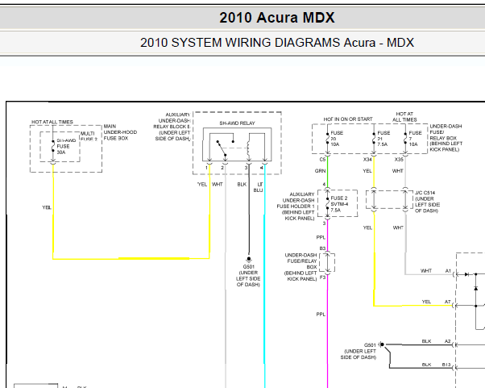Click the SH-AWD fuse symbol in under-hood box
The height and width of the screenshot is (388, 485).
pyautogui.click(x=53, y=146)
